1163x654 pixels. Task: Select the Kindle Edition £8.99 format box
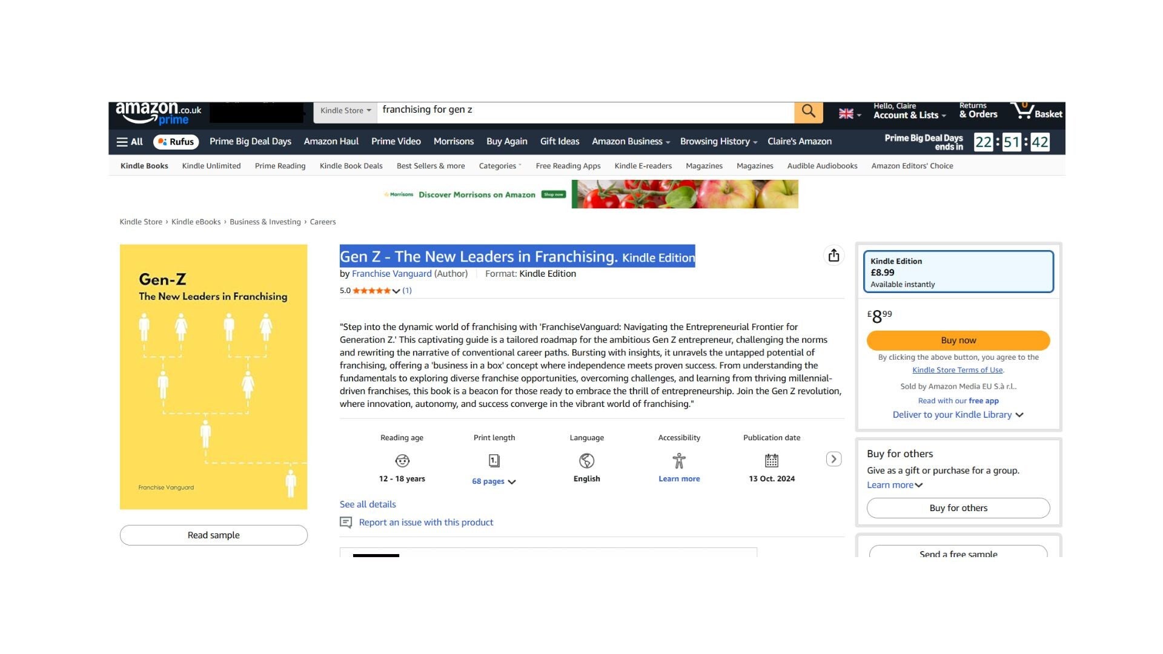(958, 272)
